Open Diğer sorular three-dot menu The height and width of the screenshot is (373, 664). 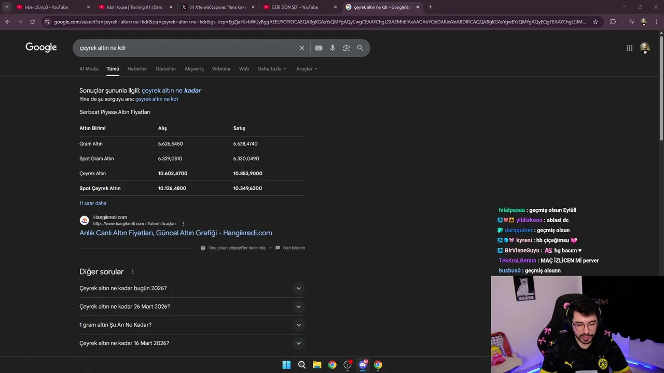click(133, 272)
